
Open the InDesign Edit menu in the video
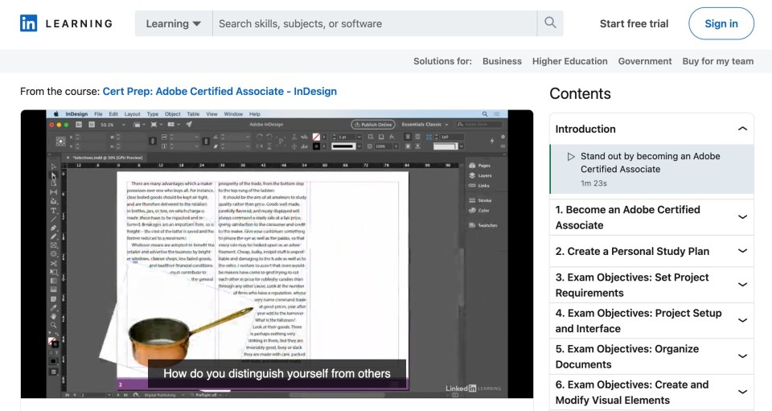pos(113,113)
